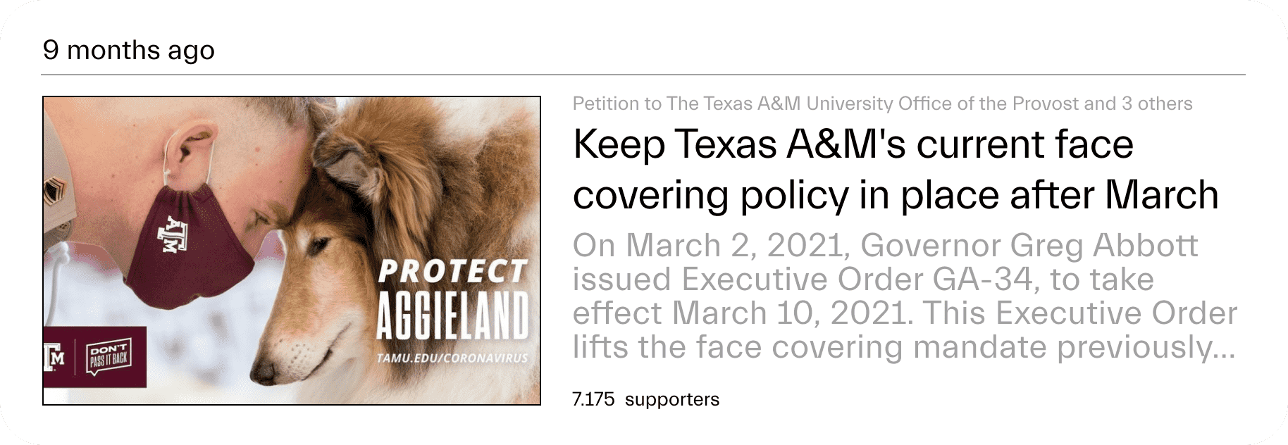Click the TAMU.EDU/CORONAVIRUS text in image

452,358
